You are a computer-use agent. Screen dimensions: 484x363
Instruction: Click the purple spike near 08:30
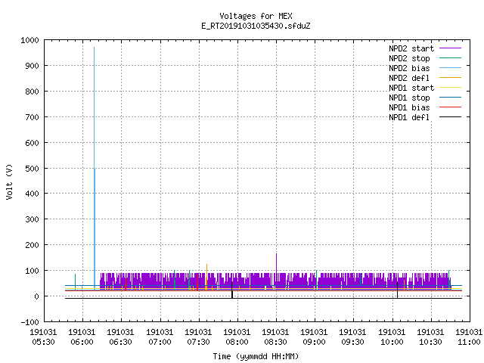(x=276, y=263)
